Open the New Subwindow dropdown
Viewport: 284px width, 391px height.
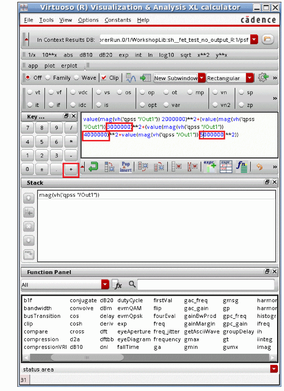(202, 78)
